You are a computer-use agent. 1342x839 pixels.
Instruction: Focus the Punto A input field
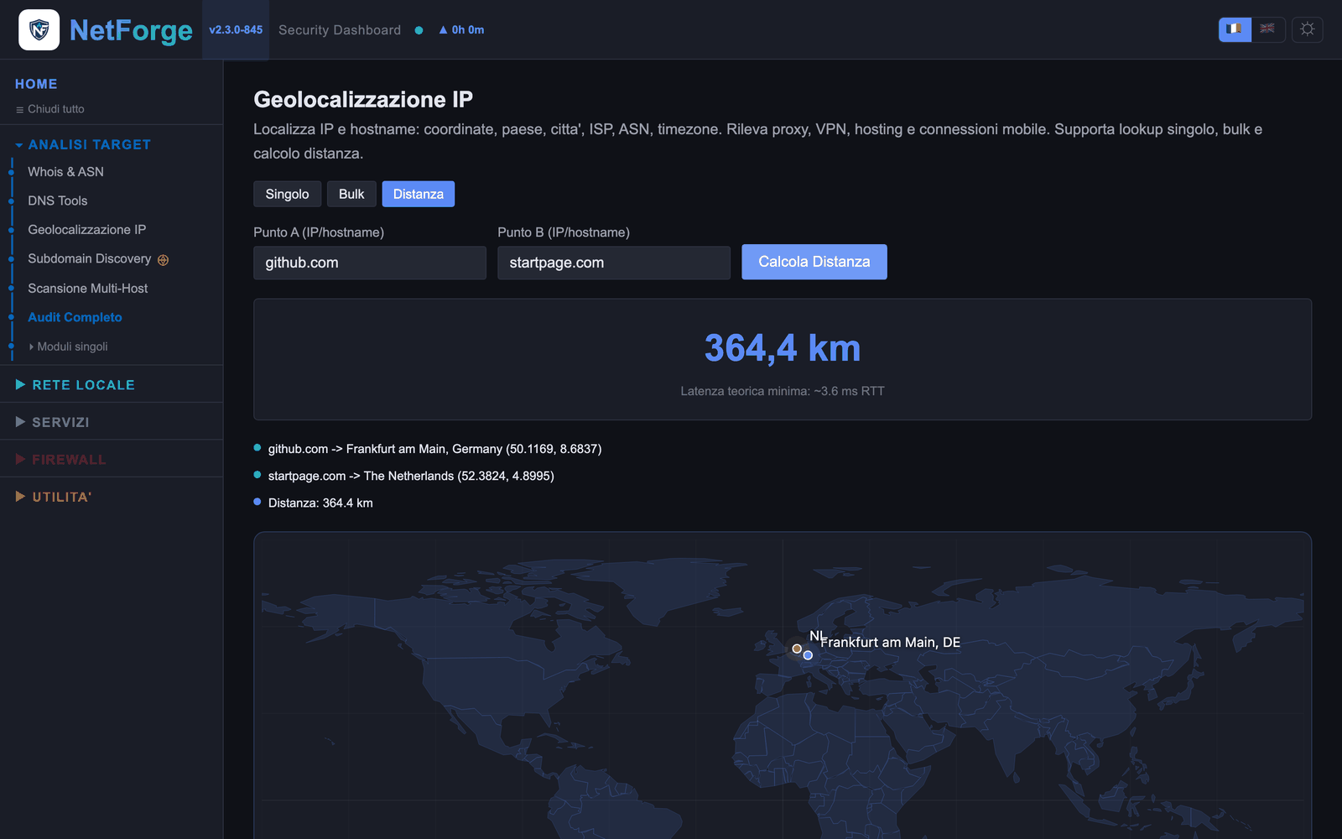pyautogui.click(x=370, y=263)
